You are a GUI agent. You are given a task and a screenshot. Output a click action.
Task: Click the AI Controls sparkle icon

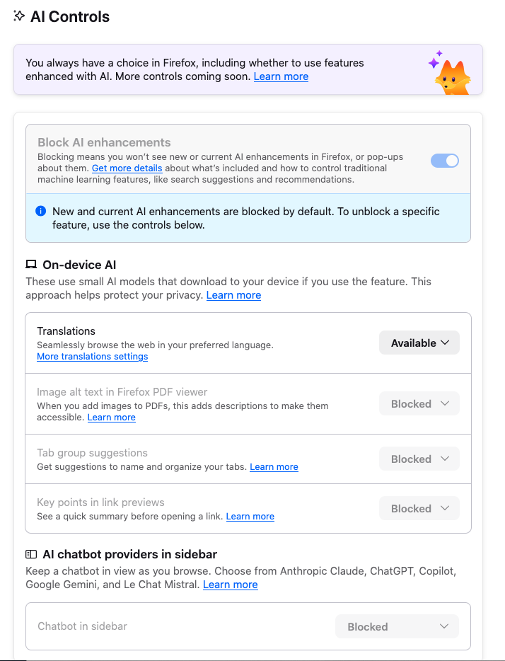tap(19, 16)
